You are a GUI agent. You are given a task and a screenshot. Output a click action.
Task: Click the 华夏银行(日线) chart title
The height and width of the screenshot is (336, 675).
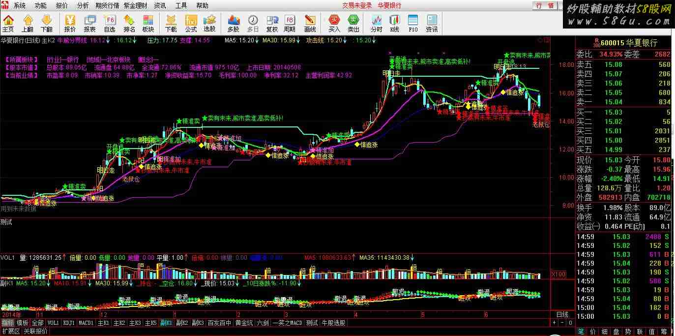tap(20, 40)
